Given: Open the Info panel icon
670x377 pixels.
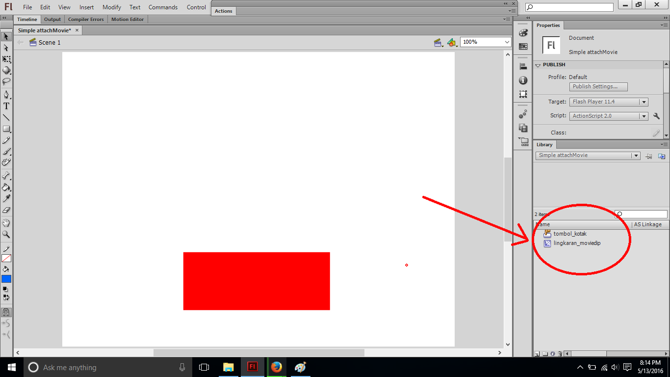Looking at the screenshot, I should coord(523,81).
